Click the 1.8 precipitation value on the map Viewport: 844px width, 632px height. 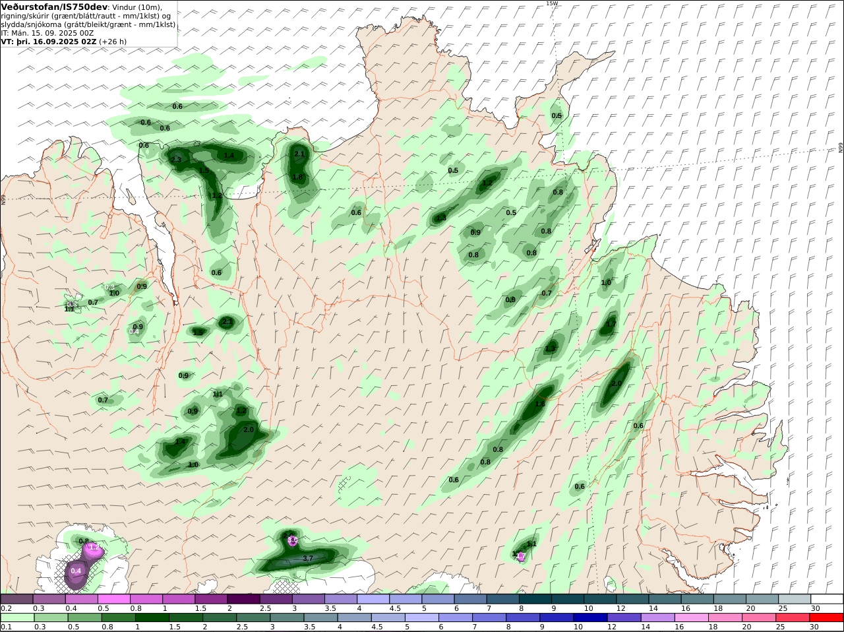297,177
